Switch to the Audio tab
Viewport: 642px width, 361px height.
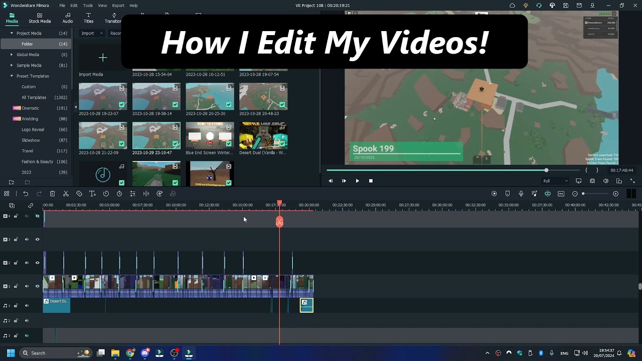[68, 18]
